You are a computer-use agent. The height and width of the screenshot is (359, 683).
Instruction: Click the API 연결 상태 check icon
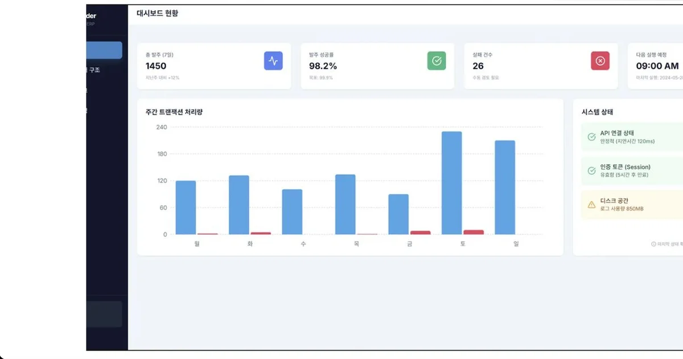pos(591,137)
